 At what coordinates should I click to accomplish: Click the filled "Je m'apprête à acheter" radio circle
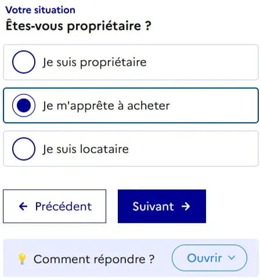(24, 106)
